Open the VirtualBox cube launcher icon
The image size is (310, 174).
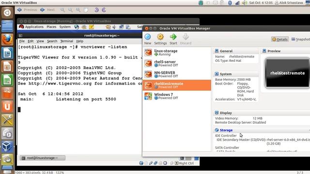pyautogui.click(x=7, y=147)
